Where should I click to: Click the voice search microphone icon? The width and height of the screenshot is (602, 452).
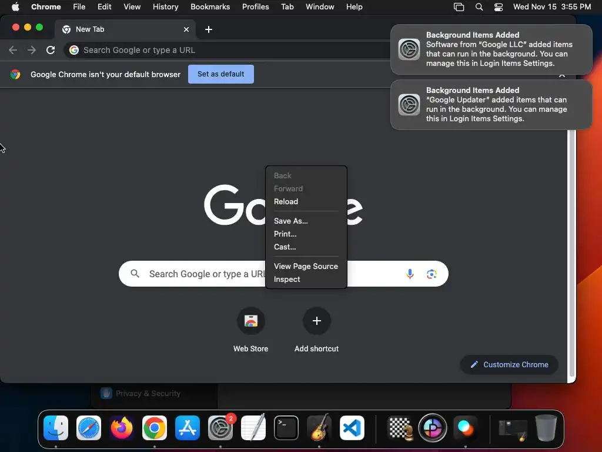pos(410,274)
